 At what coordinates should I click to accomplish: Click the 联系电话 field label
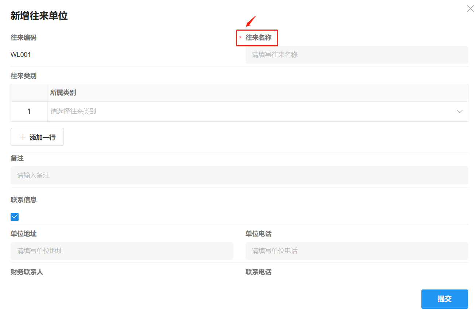coord(259,272)
